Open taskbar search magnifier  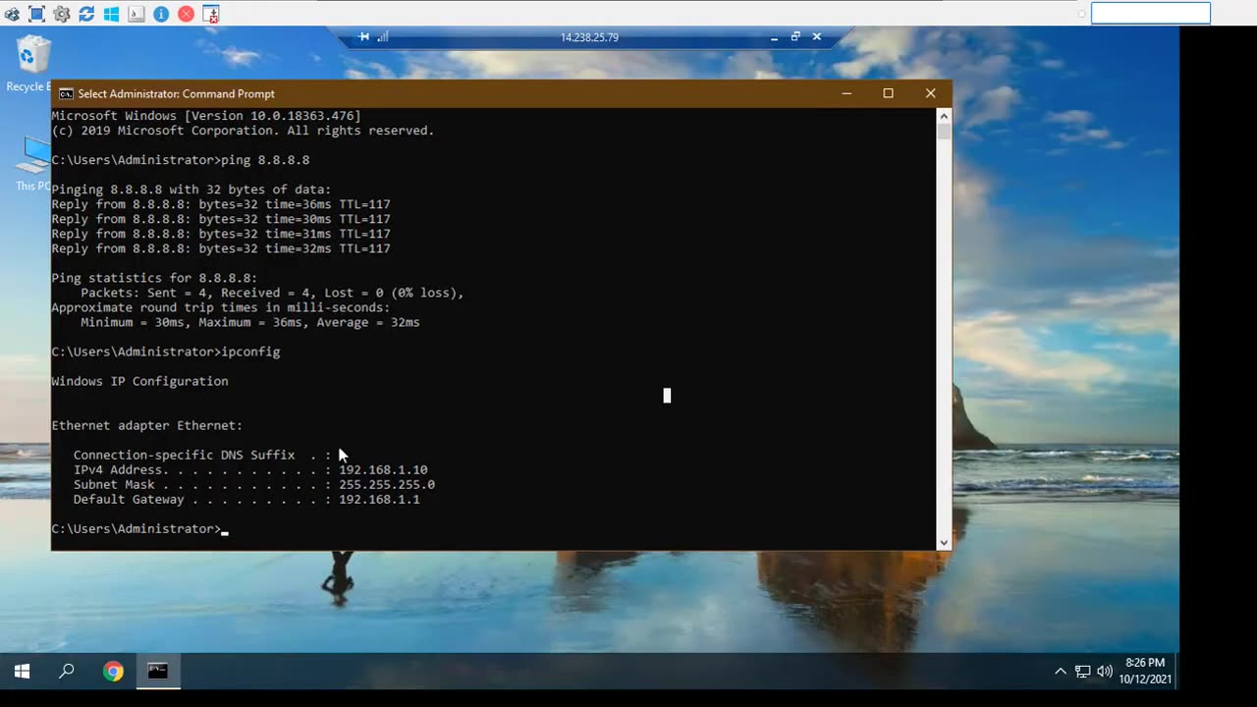coord(67,672)
